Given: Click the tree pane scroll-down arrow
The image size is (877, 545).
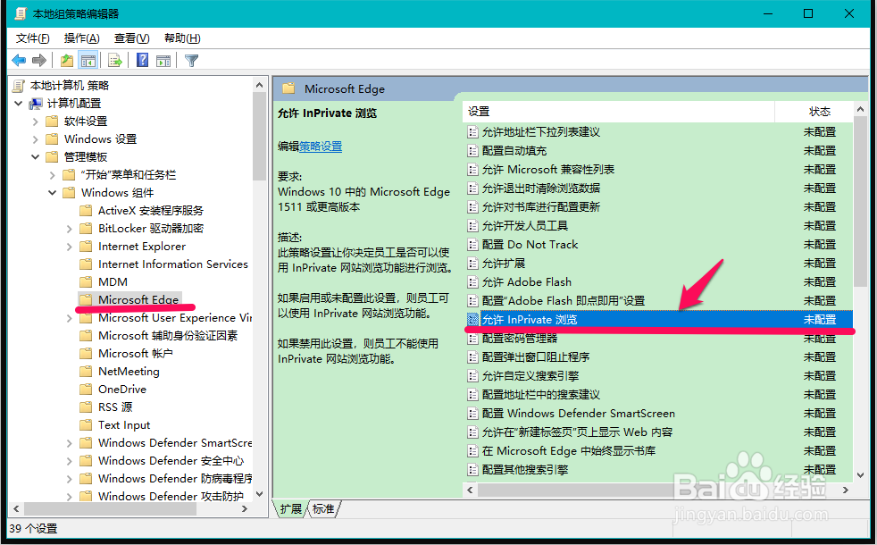Looking at the screenshot, I should (x=259, y=494).
